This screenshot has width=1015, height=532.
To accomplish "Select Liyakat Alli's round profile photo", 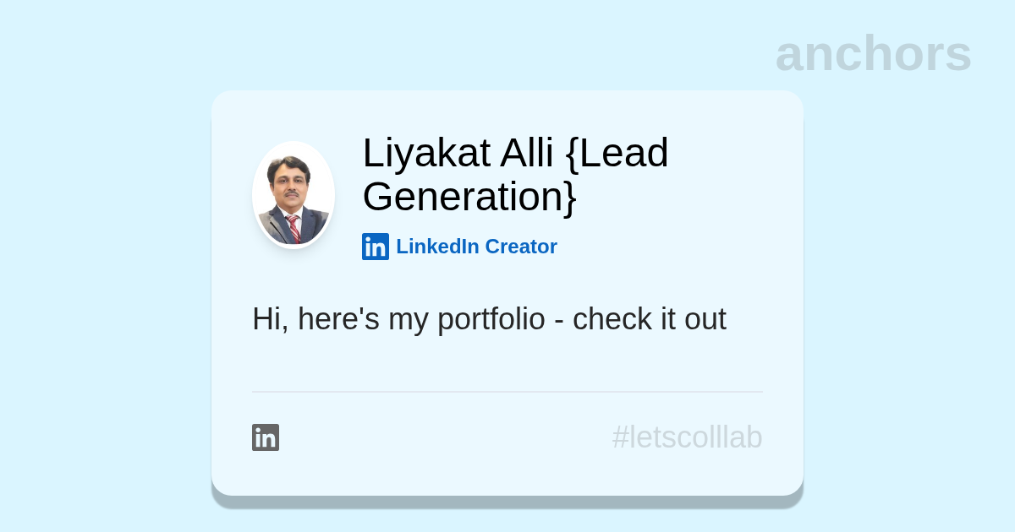I will pos(294,195).
